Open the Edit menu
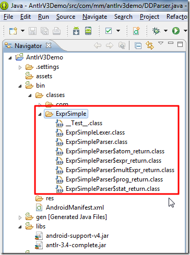 26,17
